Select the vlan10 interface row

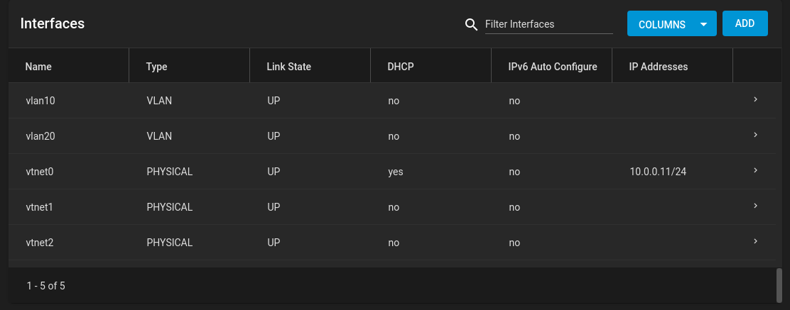click(x=391, y=101)
